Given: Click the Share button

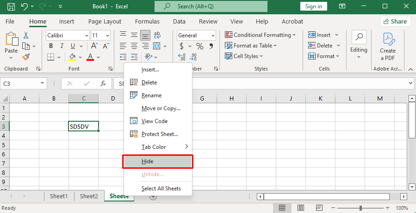Looking at the screenshot, I should 395,21.
